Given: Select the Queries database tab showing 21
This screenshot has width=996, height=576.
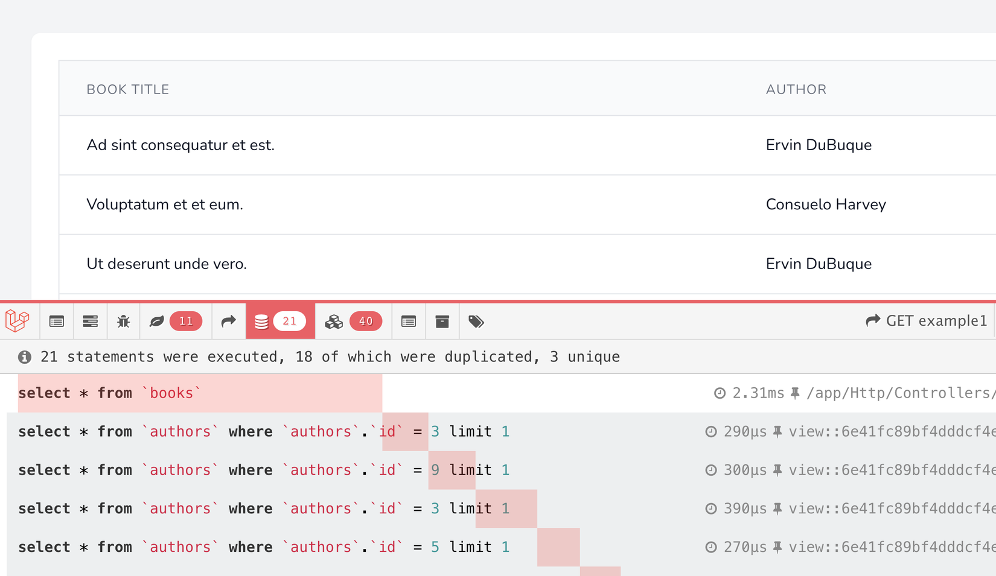Looking at the screenshot, I should tap(280, 321).
